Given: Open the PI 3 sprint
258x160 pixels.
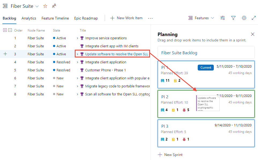Looking at the screenshot, I should tap(165, 126).
